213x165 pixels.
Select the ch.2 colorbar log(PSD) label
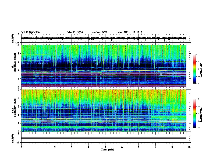click(x=201, y=115)
